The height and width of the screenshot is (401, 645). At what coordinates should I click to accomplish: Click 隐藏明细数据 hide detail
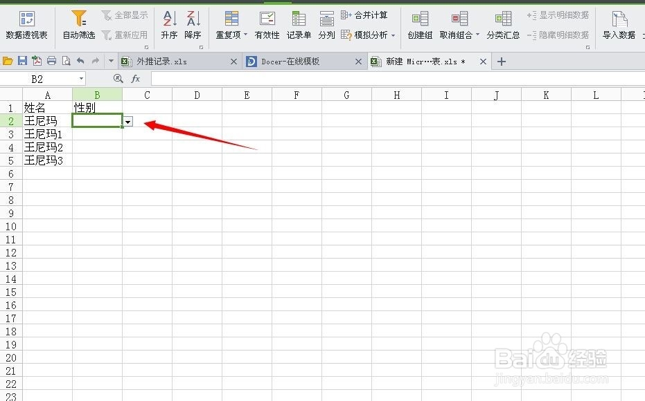pyautogui.click(x=558, y=35)
